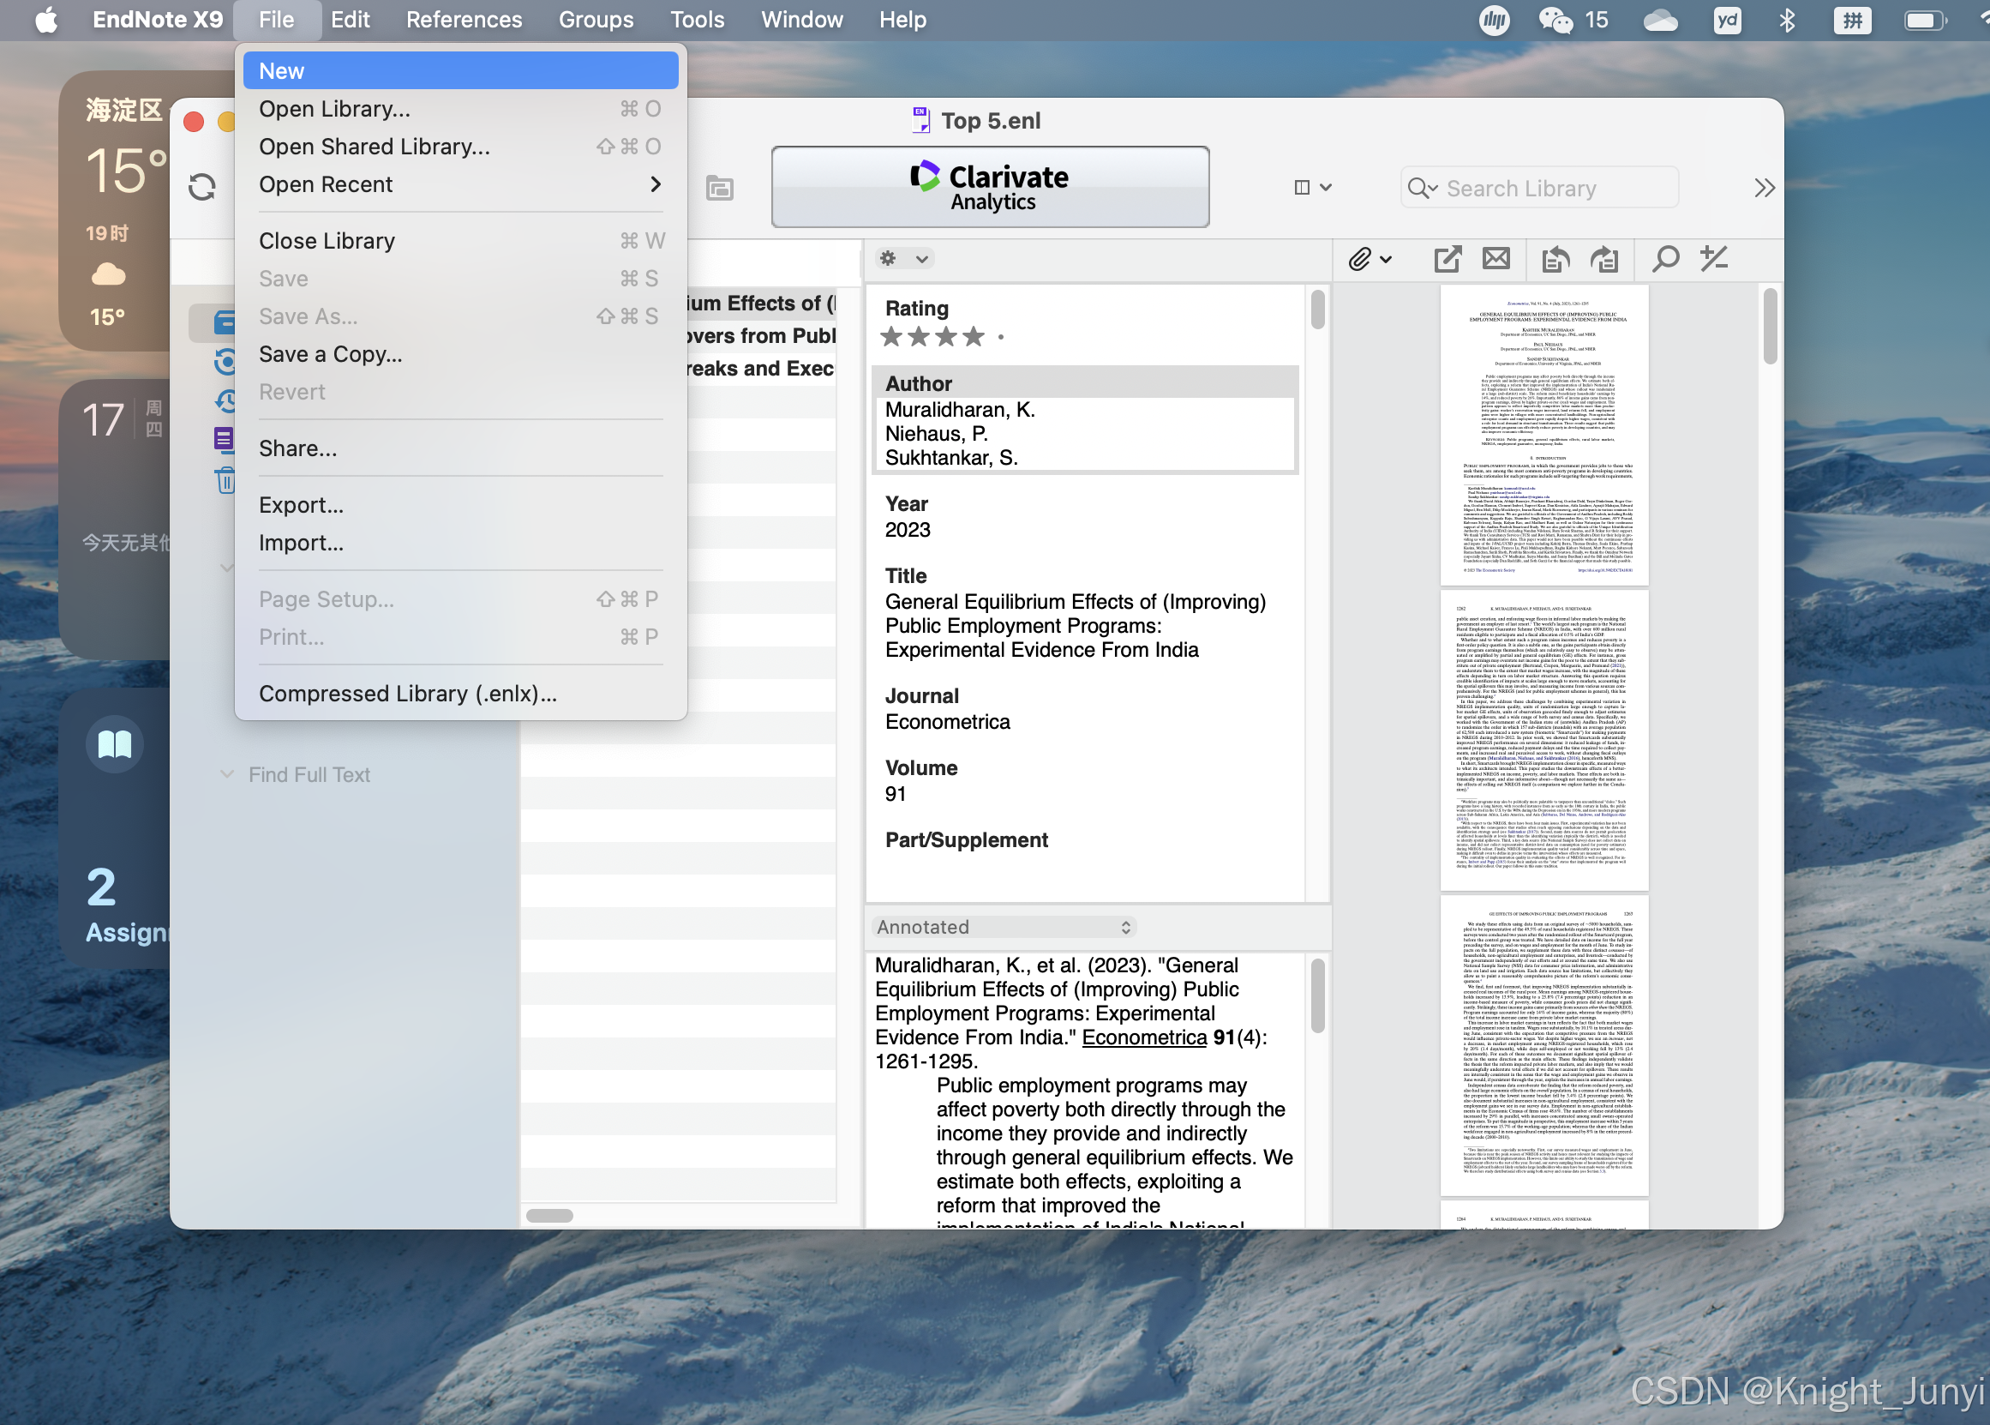Click the find in PDF magnifier icon
The height and width of the screenshot is (1425, 1990).
pos(1664,259)
